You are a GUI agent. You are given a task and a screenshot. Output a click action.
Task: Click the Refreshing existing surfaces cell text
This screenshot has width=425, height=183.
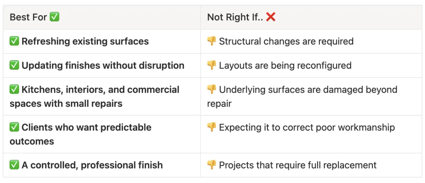pyautogui.click(x=85, y=41)
